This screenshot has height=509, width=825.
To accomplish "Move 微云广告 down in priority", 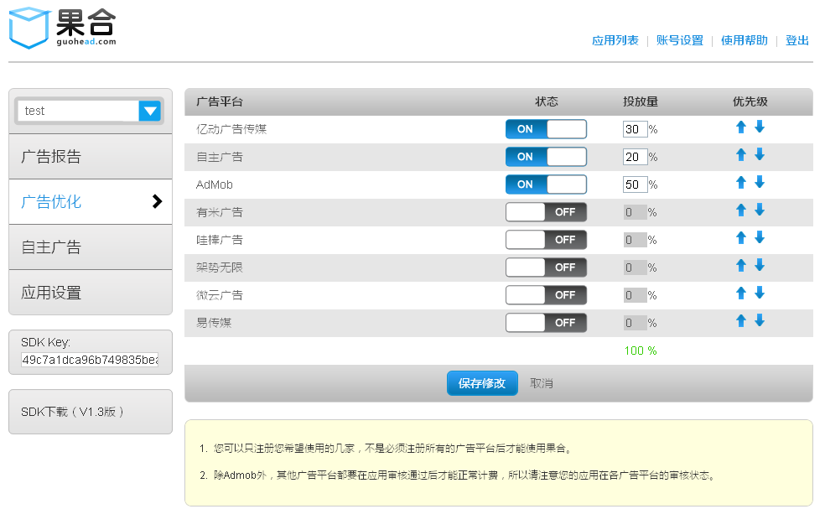I will click(x=760, y=293).
